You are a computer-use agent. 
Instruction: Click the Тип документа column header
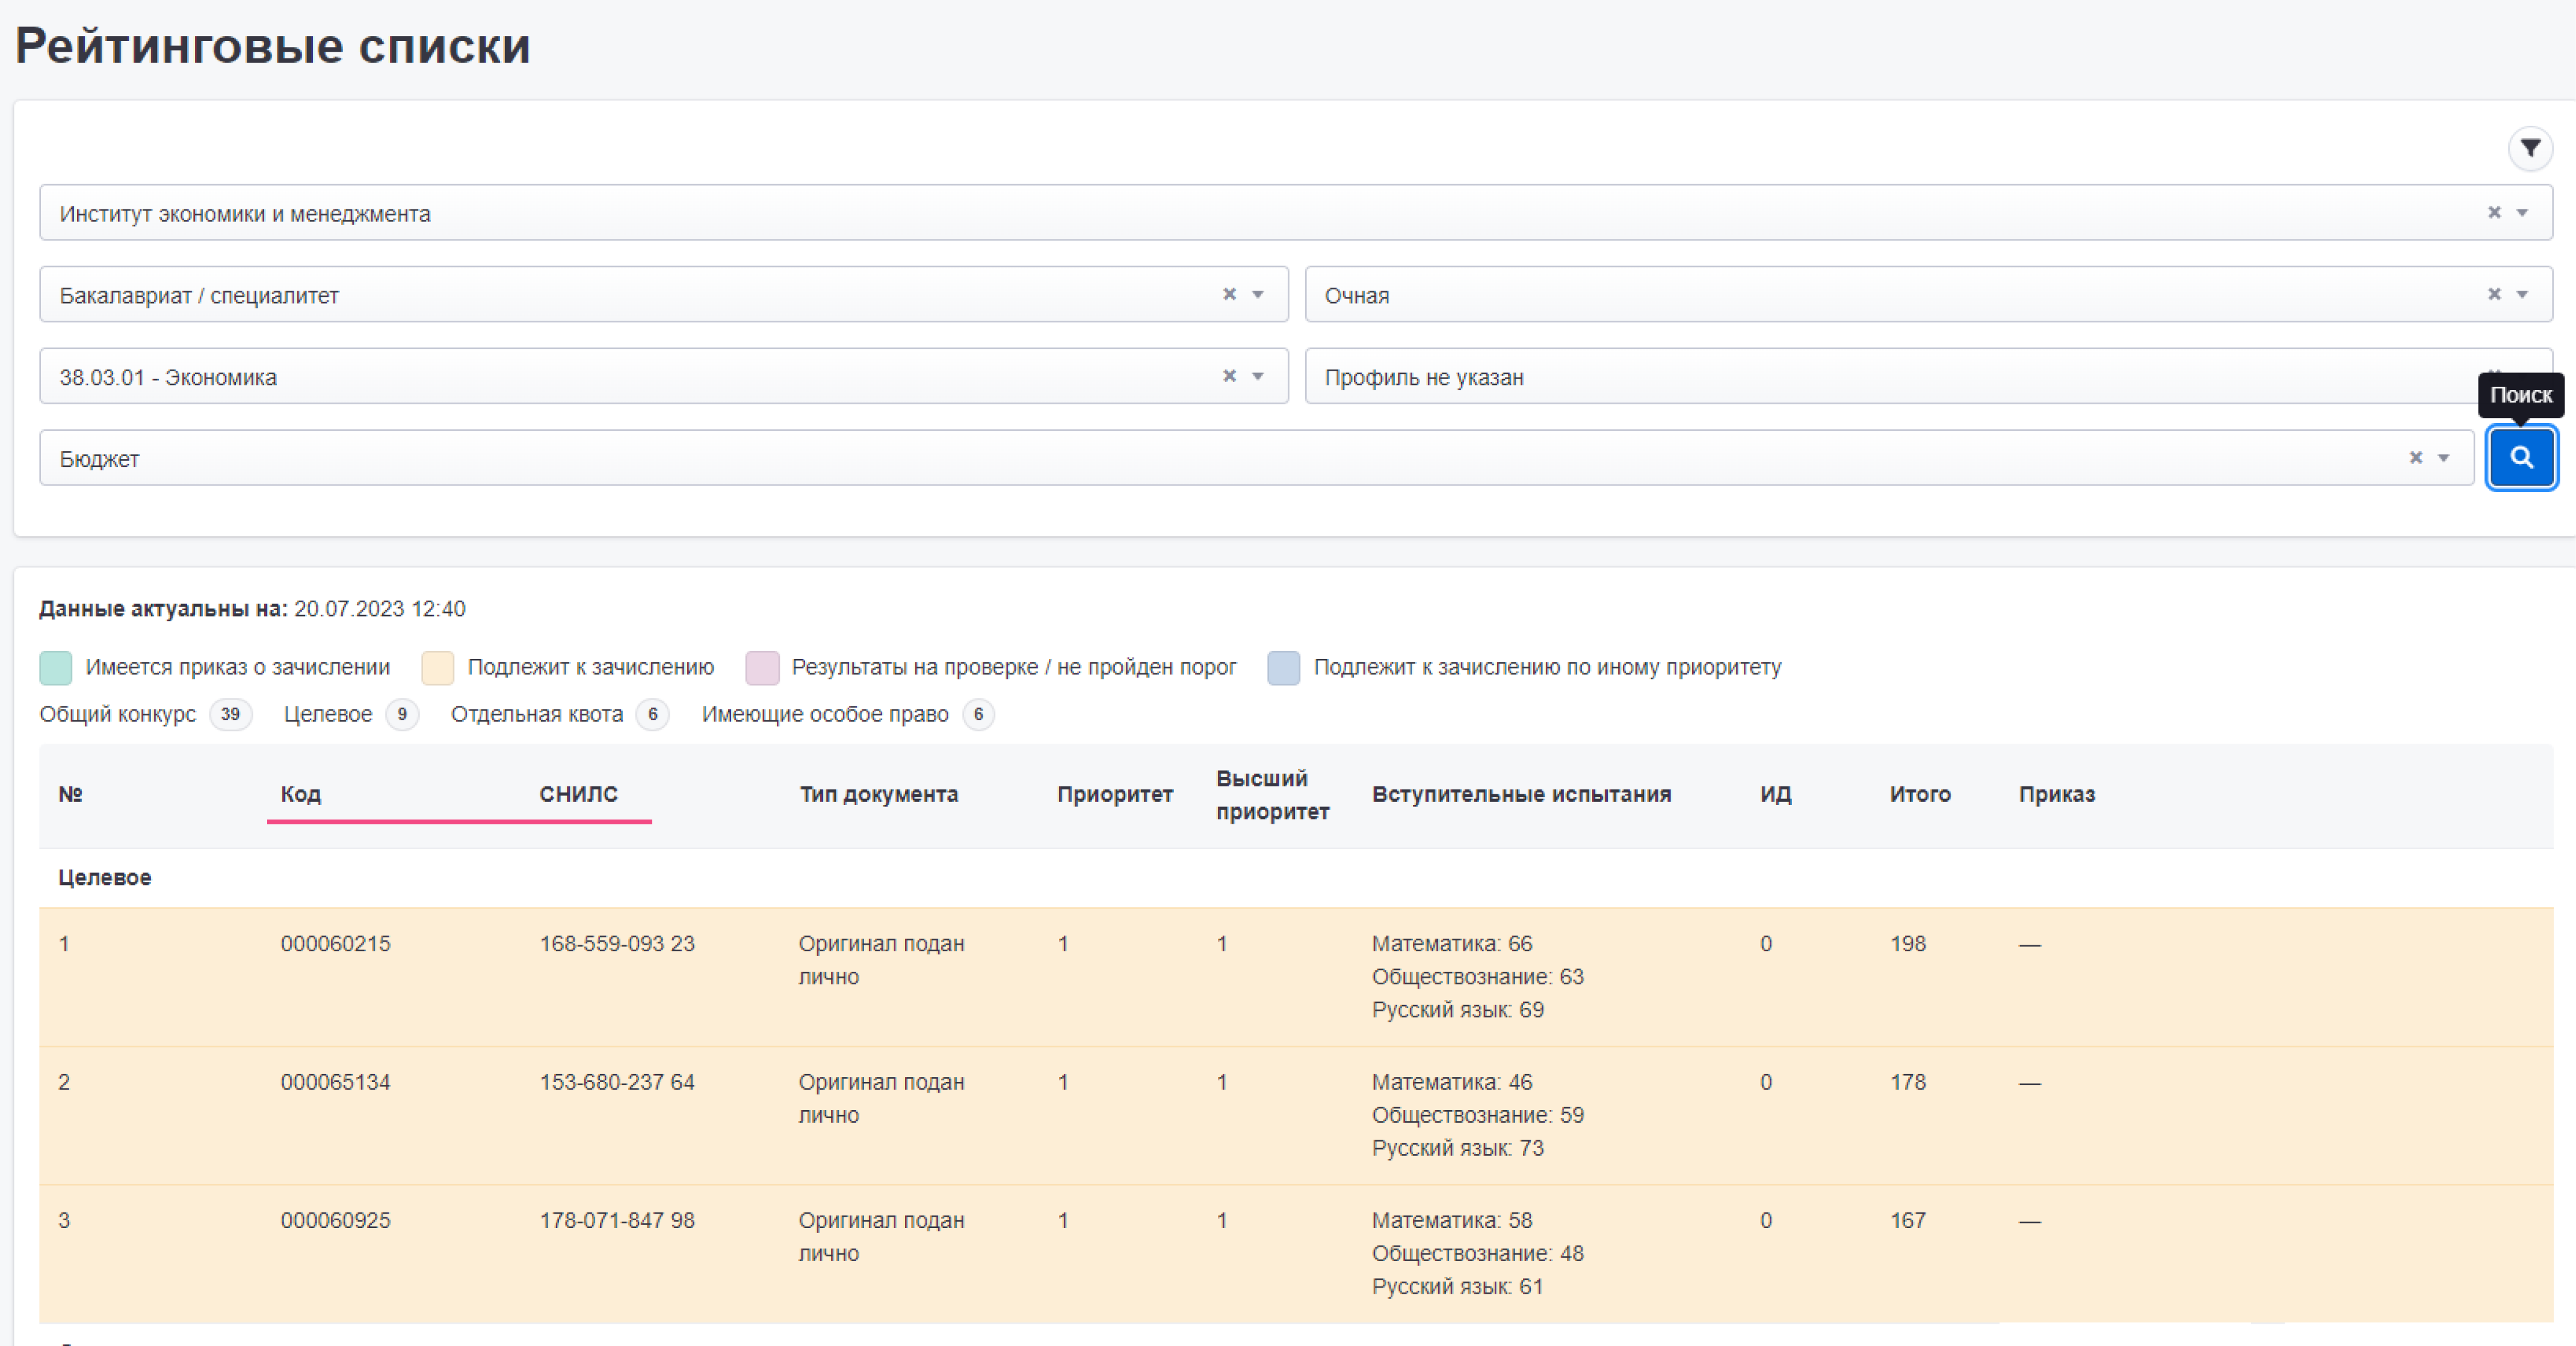pos(878,794)
